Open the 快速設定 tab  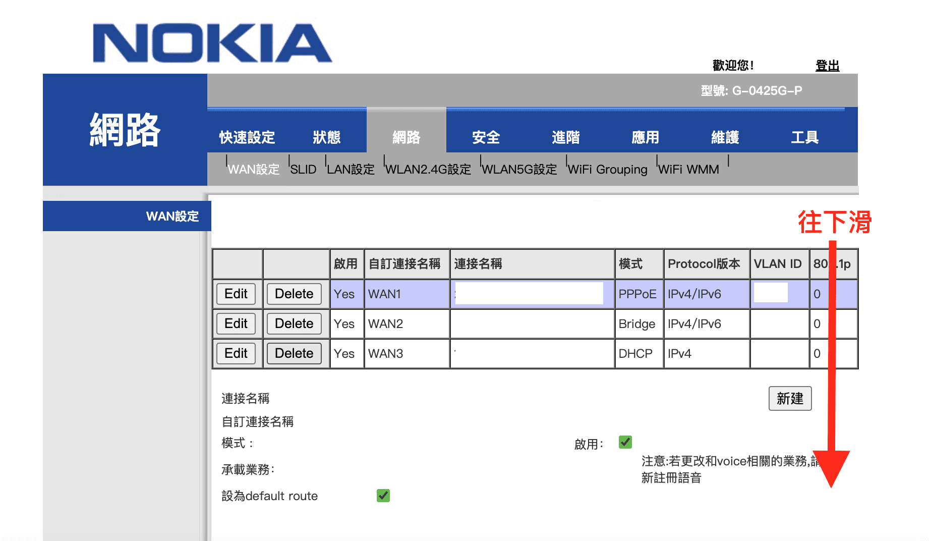(247, 137)
